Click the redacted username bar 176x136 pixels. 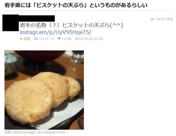coord(37,18)
